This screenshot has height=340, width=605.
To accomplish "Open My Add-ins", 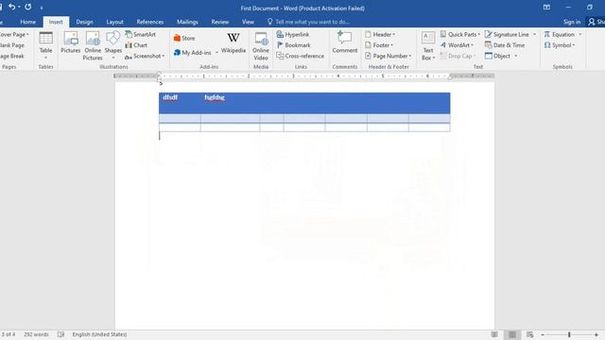I will (x=193, y=52).
